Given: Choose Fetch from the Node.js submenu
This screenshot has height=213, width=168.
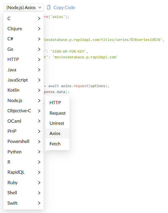Looking at the screenshot, I should coord(58,144).
